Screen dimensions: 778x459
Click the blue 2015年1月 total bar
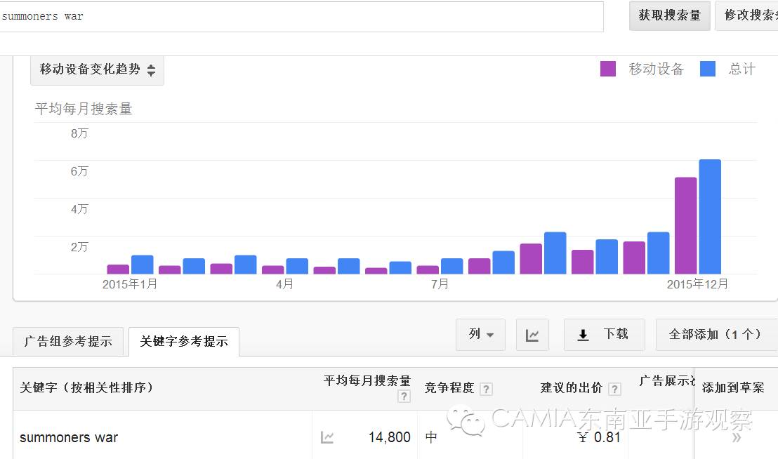143,265
